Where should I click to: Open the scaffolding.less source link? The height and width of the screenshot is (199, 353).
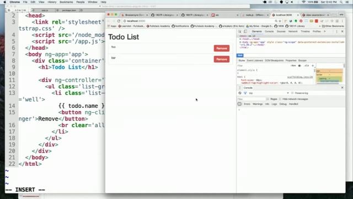300,77
